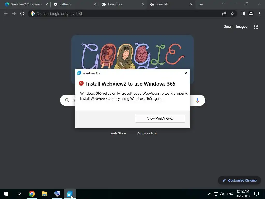Close the Settings tab
265x199 pixels.
[x=95, y=4]
